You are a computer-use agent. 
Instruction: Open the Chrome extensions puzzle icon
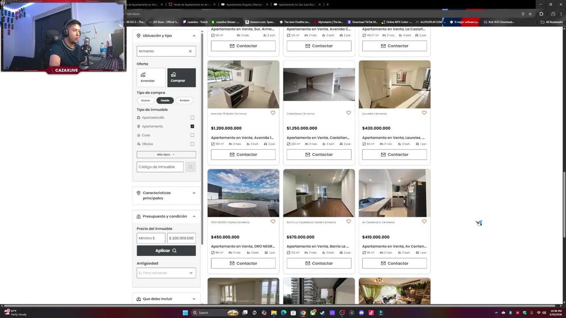[541, 14]
